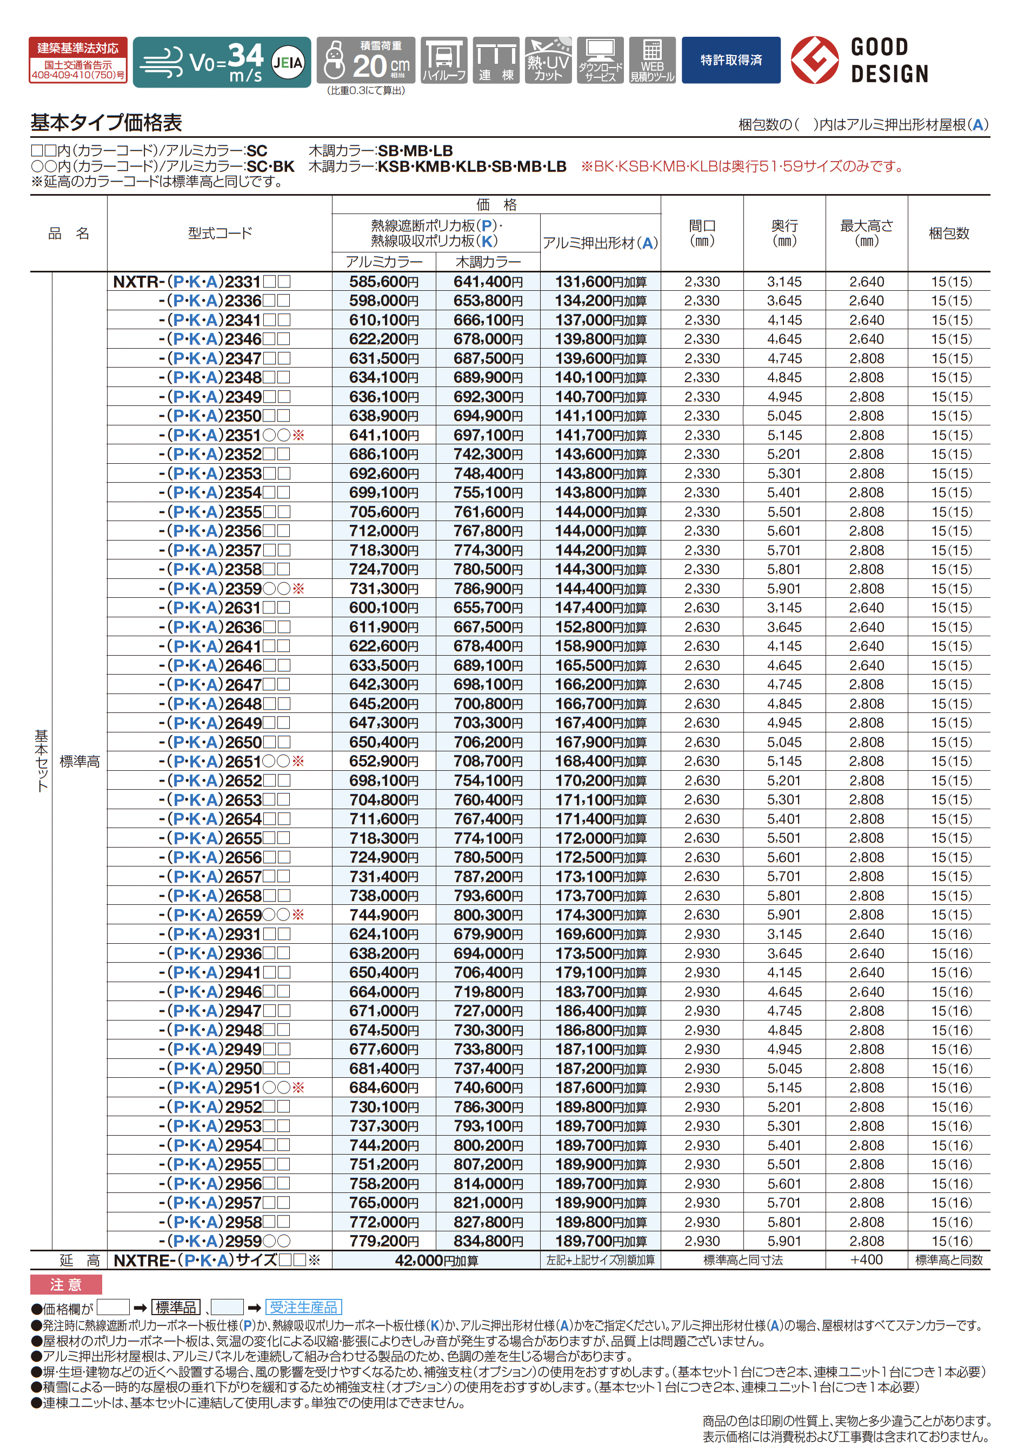
Task: Click the 42,000円加算 price in the 延高 row
Action: 436,1261
